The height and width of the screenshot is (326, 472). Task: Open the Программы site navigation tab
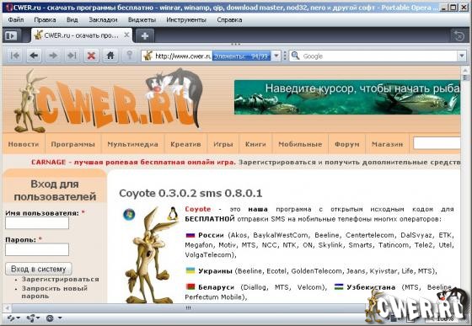(x=72, y=144)
